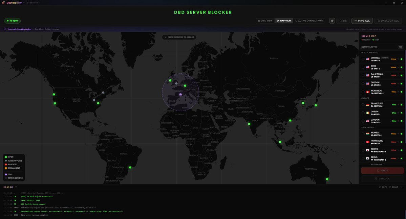Image resolution: width=406 pixels, height=219 pixels.
Task: Select the Hong Kong server marker
Action: click(x=290, y=121)
